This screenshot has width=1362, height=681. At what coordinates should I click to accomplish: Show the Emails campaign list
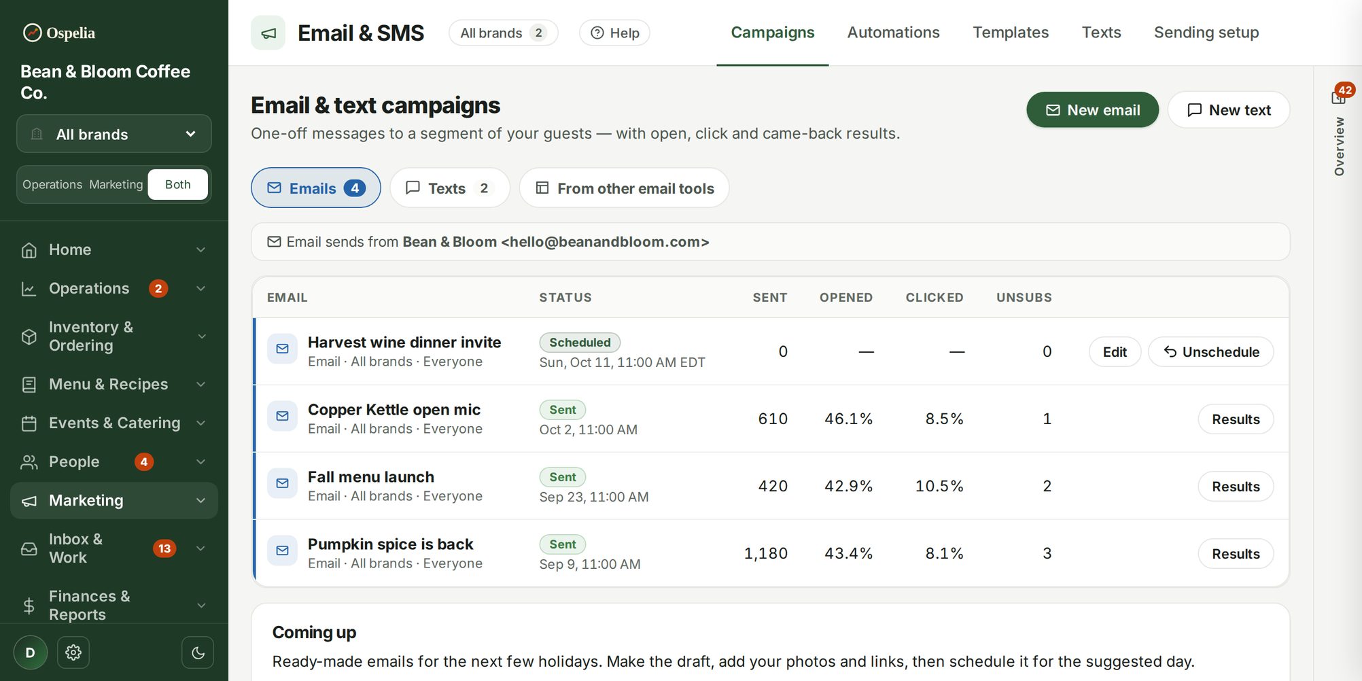click(x=316, y=188)
